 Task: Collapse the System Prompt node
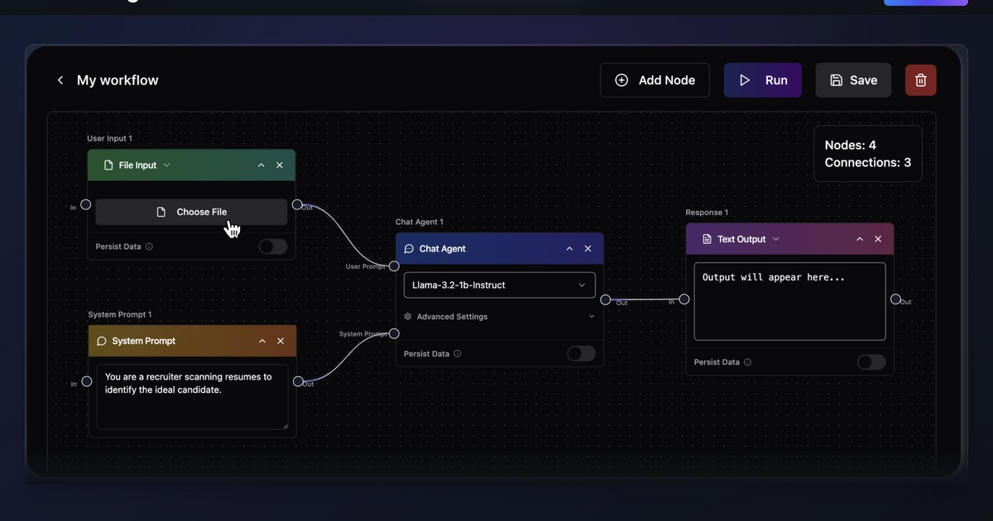click(x=262, y=341)
